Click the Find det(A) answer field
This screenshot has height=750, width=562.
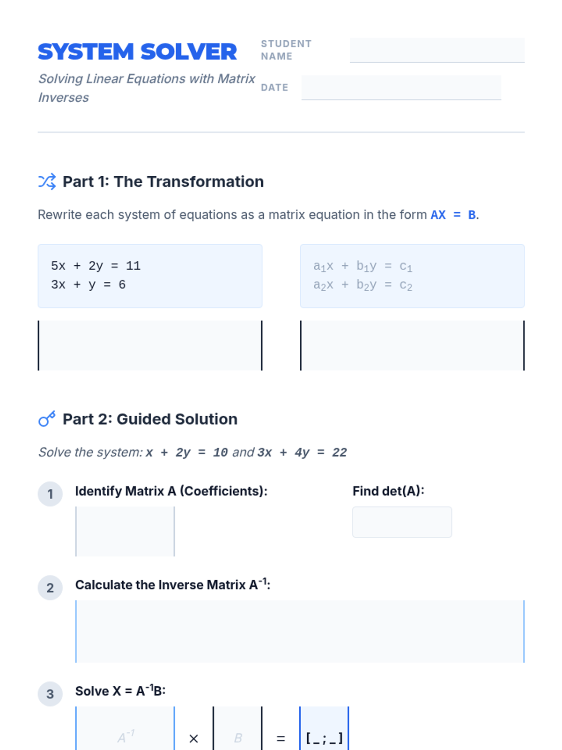point(402,522)
